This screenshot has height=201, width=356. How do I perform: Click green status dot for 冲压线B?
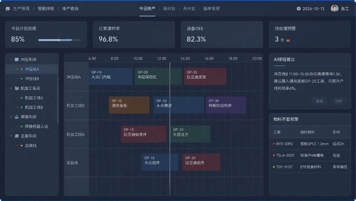pos(22,79)
